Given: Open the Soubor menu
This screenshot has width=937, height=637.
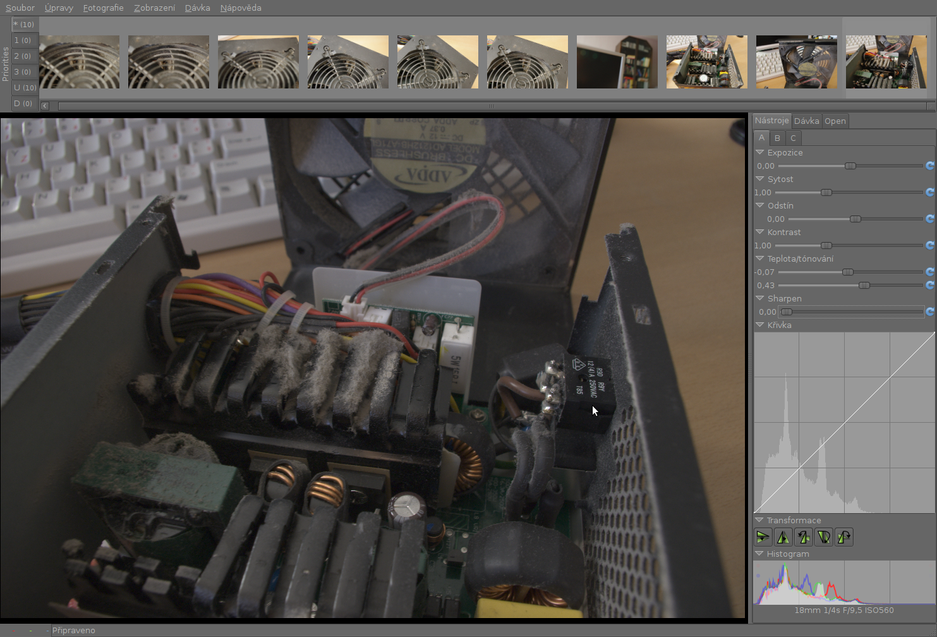Looking at the screenshot, I should (x=20, y=8).
